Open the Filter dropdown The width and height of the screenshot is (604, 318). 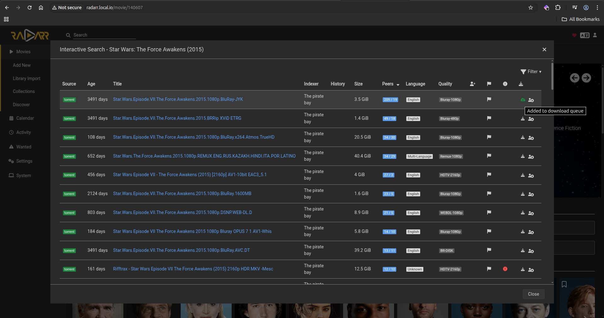[x=531, y=72]
